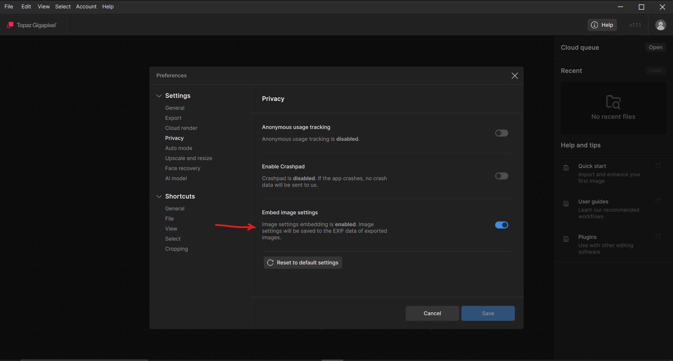This screenshot has height=361, width=673.
Task: Open Plugins external link icon
Action: 658,237
